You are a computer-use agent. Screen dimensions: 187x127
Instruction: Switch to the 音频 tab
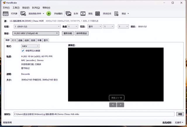pyautogui.click(x=33, y=40)
